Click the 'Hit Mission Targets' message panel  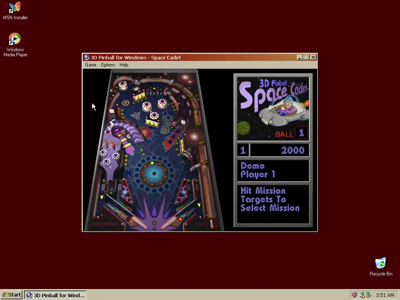point(273,204)
